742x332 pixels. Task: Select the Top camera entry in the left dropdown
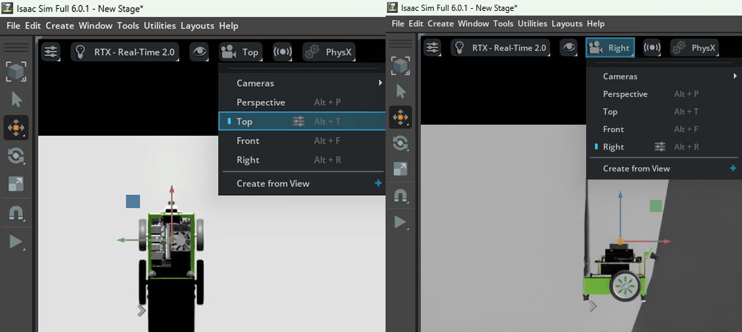pyautogui.click(x=302, y=121)
